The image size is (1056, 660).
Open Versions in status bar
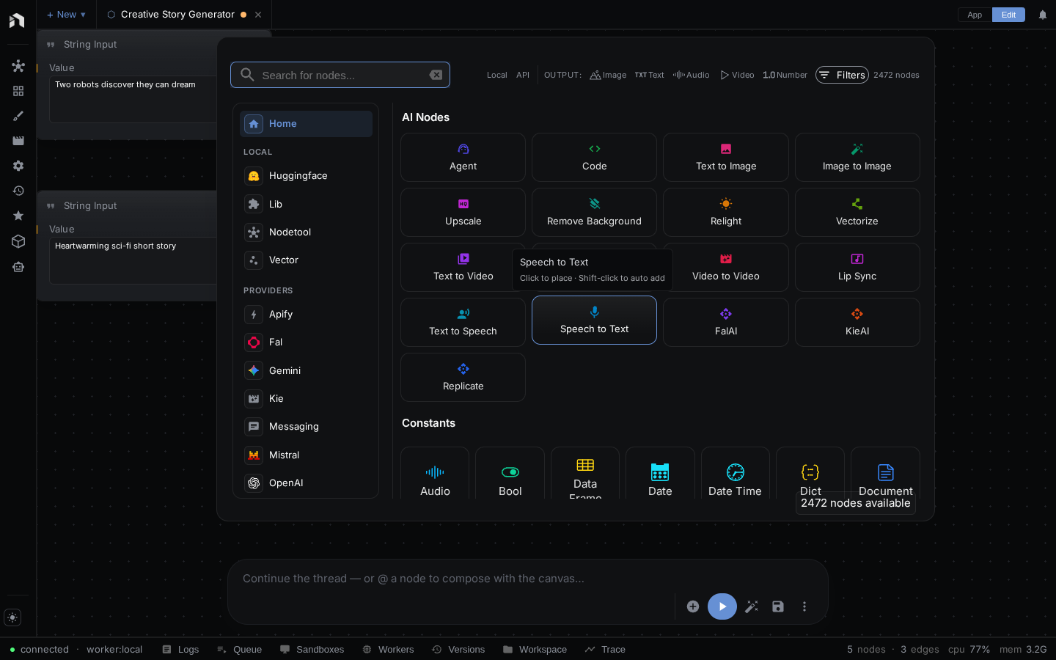(458, 650)
